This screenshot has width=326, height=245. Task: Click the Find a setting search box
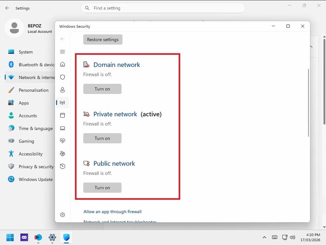[163, 8]
